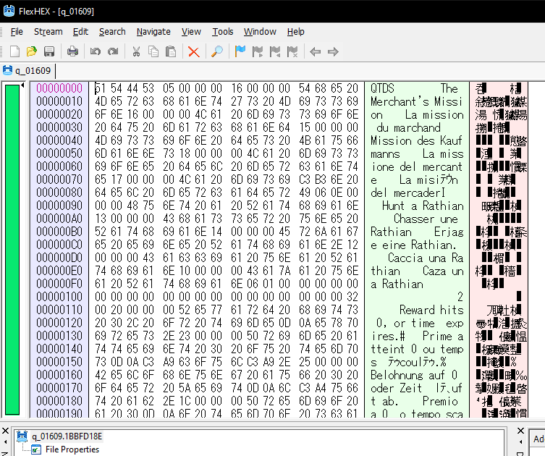Click the Undo toolbar icon
Image resolution: width=545 pixels, height=456 pixels.
click(96, 51)
